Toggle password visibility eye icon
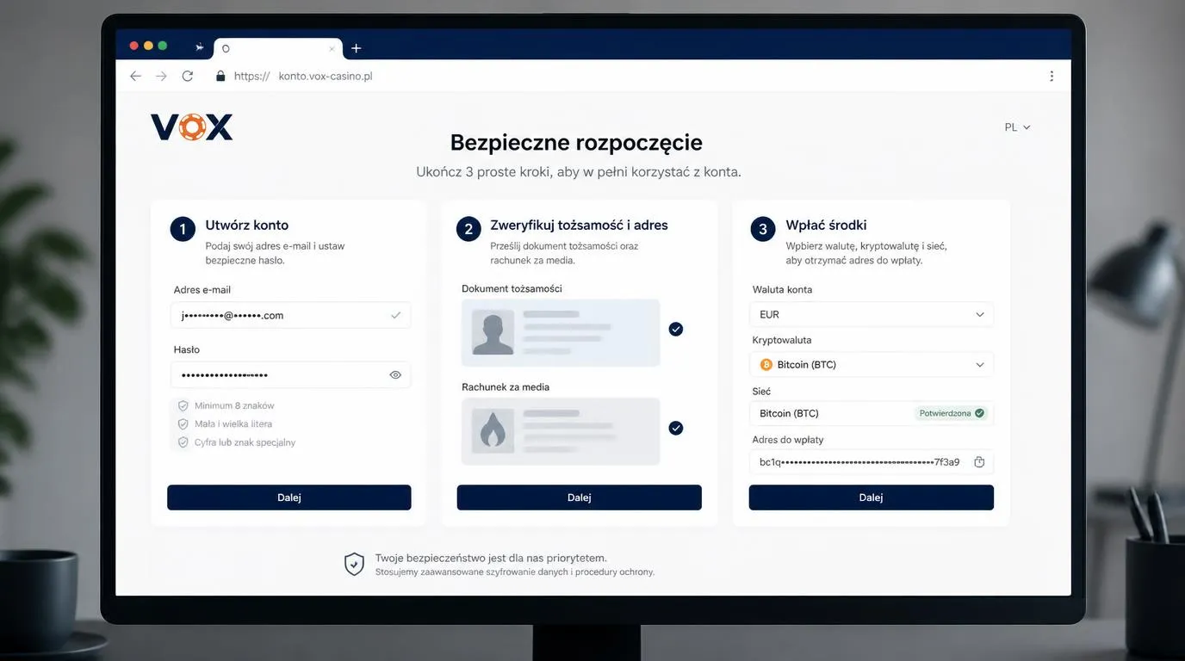Image resolution: width=1185 pixels, height=661 pixels. [395, 375]
